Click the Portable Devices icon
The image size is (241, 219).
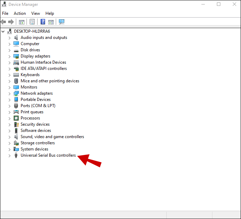tap(16, 100)
